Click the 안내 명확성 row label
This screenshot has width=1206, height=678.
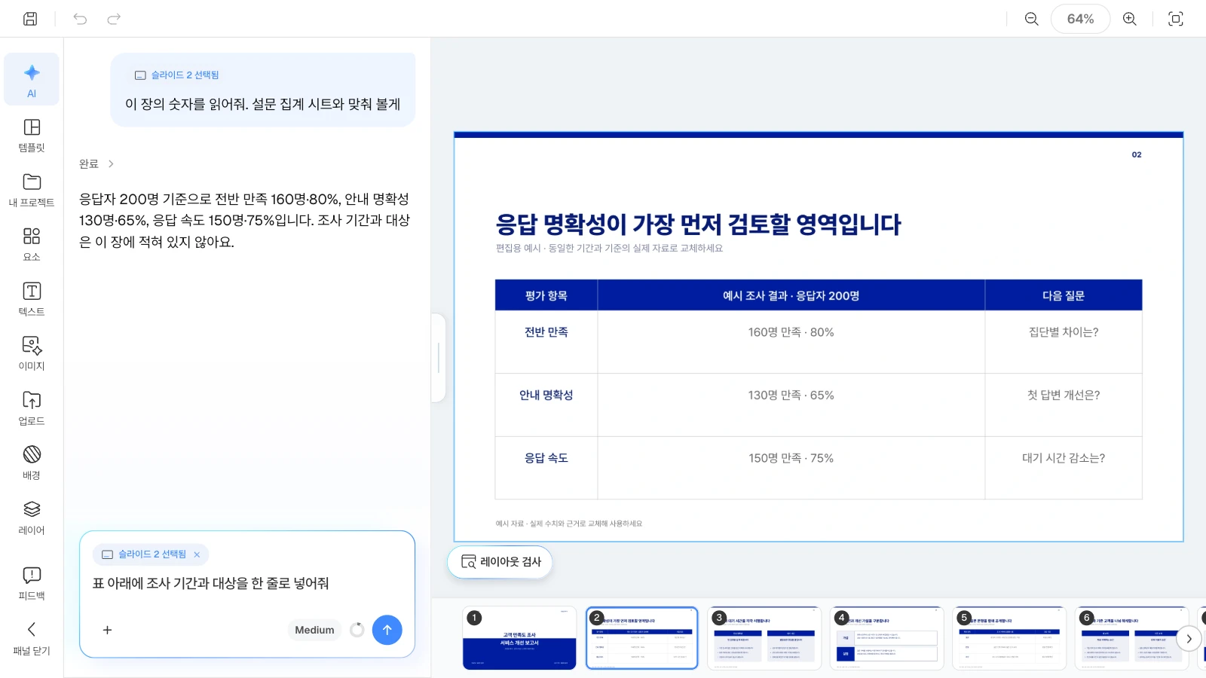pos(546,395)
